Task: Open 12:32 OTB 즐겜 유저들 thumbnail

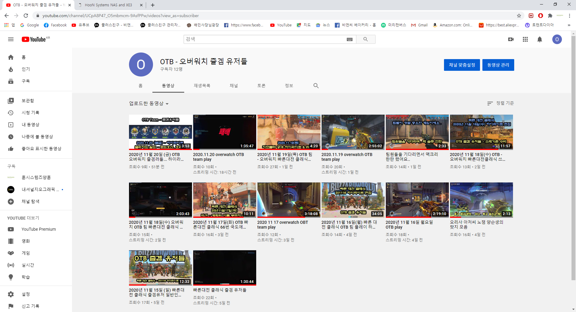Action: click(x=160, y=268)
